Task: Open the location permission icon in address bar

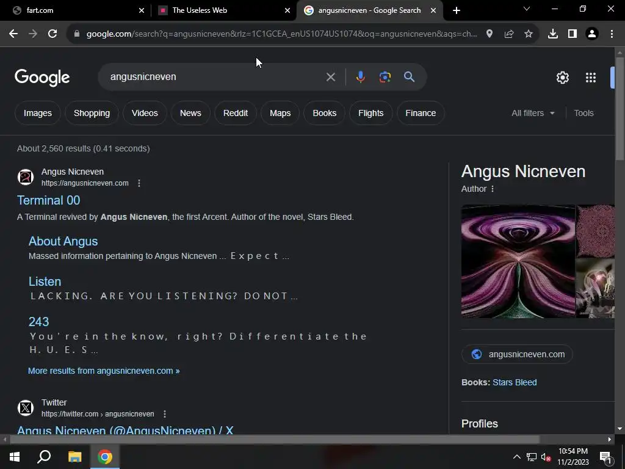Action: tap(490, 34)
